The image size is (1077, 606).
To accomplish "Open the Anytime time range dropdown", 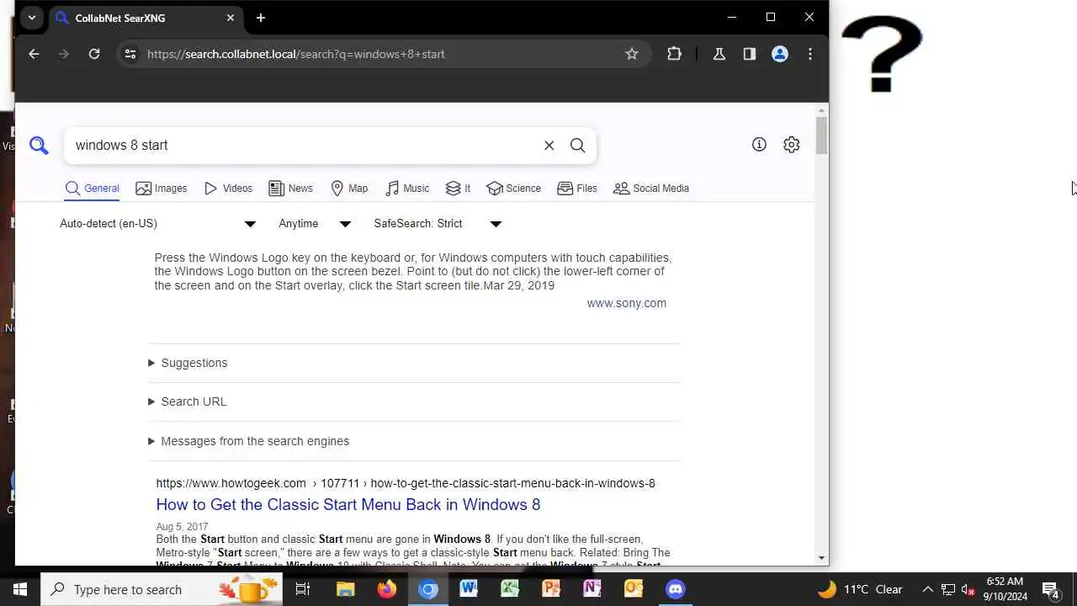I will [315, 224].
